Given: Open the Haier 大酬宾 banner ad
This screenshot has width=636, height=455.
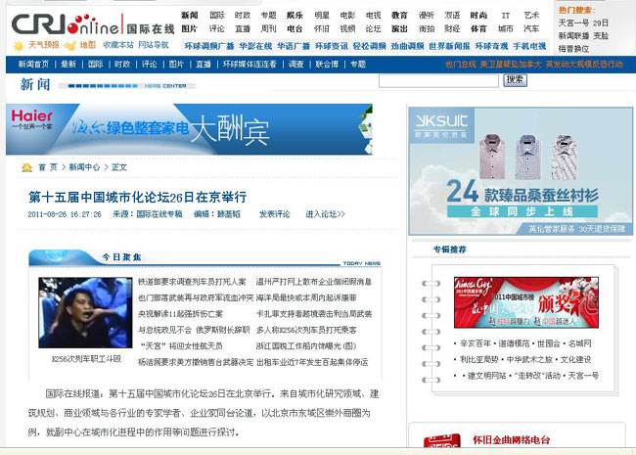Looking at the screenshot, I should 189,129.
